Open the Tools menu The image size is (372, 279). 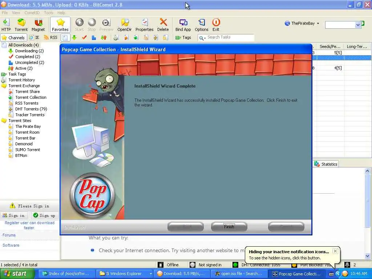tap(49, 13)
